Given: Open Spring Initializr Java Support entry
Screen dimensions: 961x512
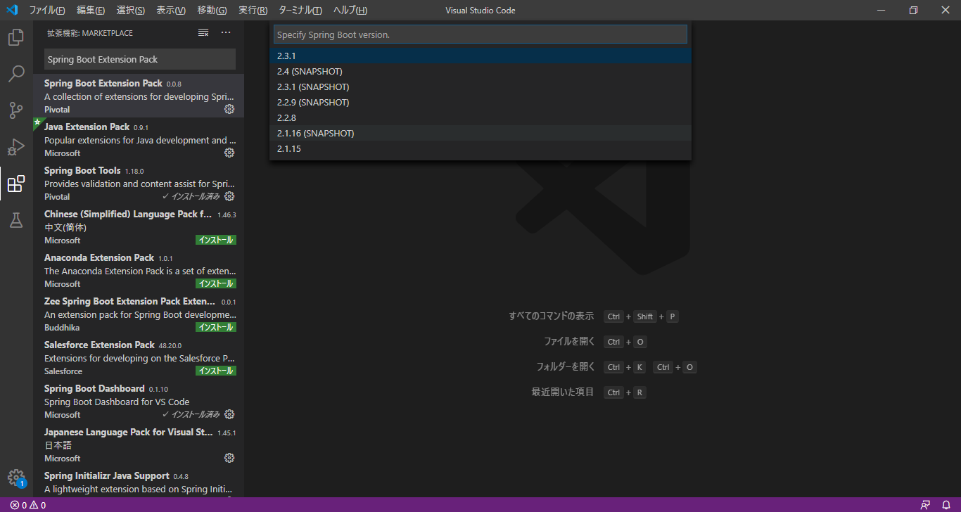Looking at the screenshot, I should pyautogui.click(x=139, y=482).
